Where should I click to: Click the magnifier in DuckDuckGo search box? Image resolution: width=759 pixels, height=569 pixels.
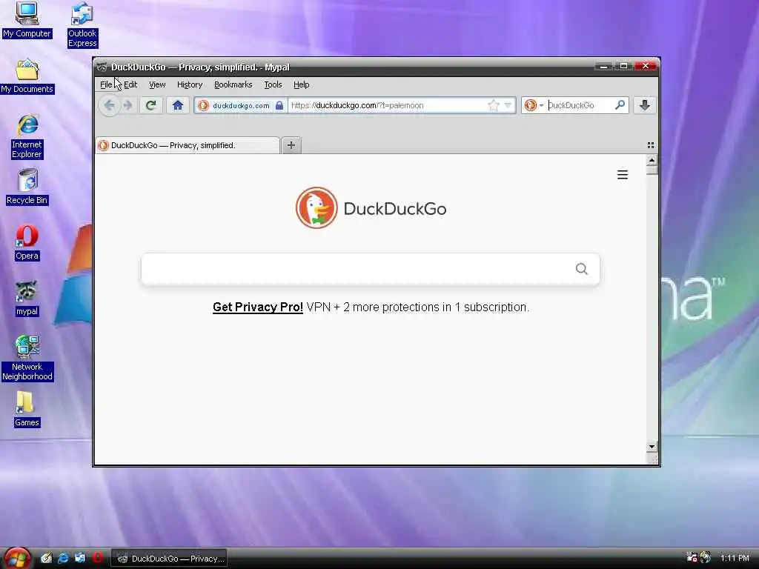581,268
